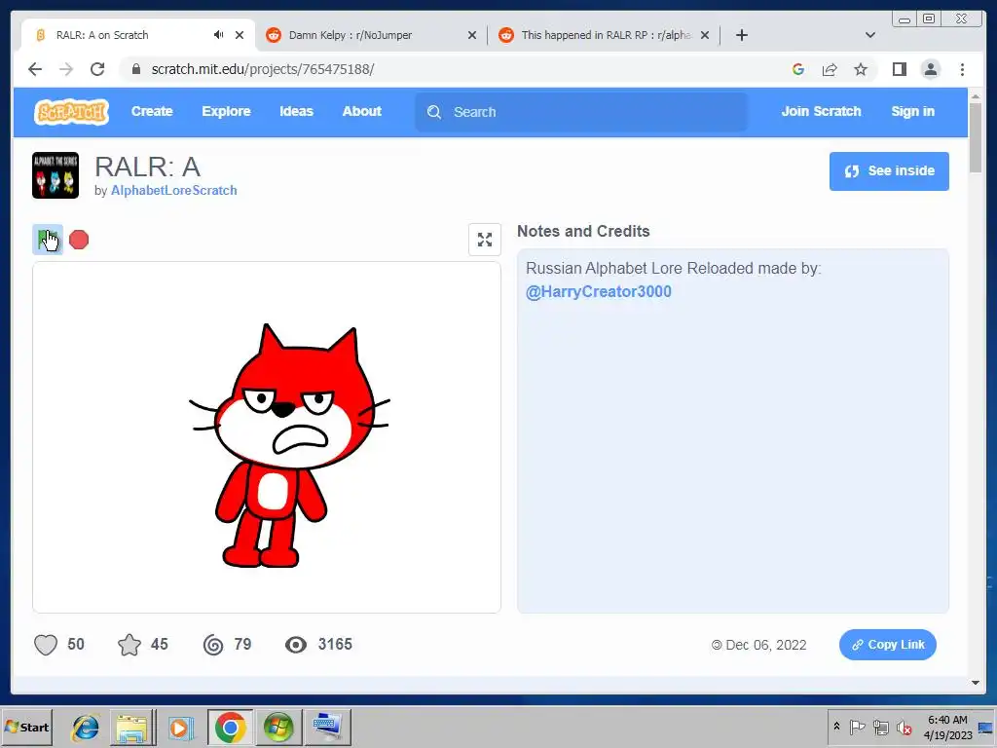The height and width of the screenshot is (748, 997).
Task: Click the Windows orb taskbar icon
Action: pyautogui.click(x=278, y=727)
